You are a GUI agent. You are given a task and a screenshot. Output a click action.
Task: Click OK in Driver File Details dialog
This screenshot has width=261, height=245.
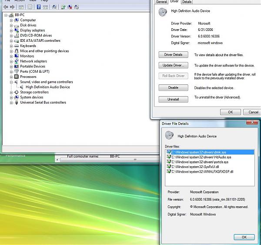[x=244, y=237]
